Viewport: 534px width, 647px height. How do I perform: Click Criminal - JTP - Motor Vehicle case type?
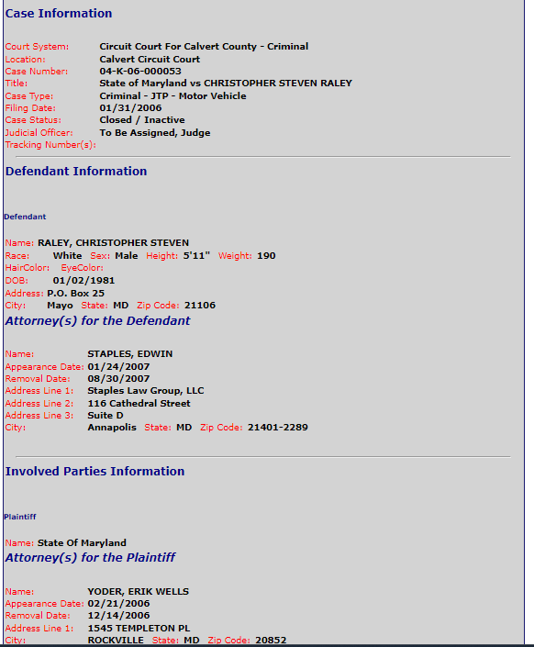click(x=172, y=95)
